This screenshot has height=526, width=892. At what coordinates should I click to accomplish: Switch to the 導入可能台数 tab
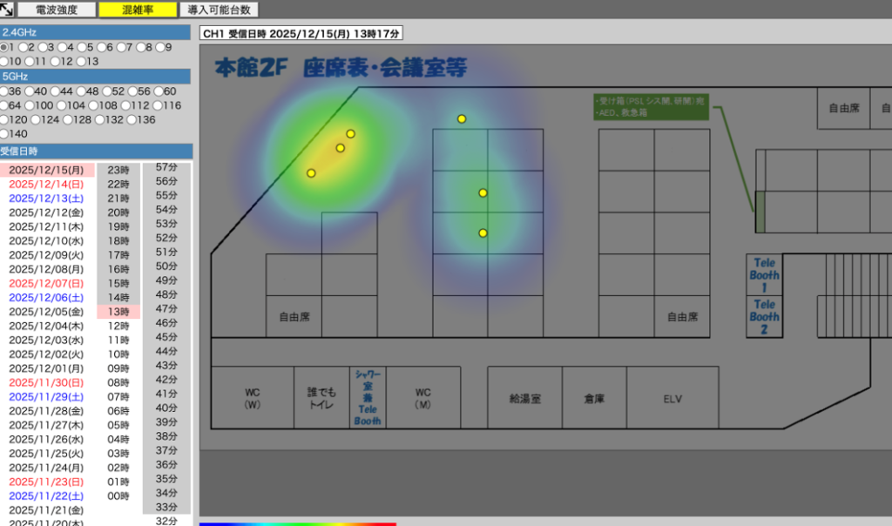coord(219,10)
